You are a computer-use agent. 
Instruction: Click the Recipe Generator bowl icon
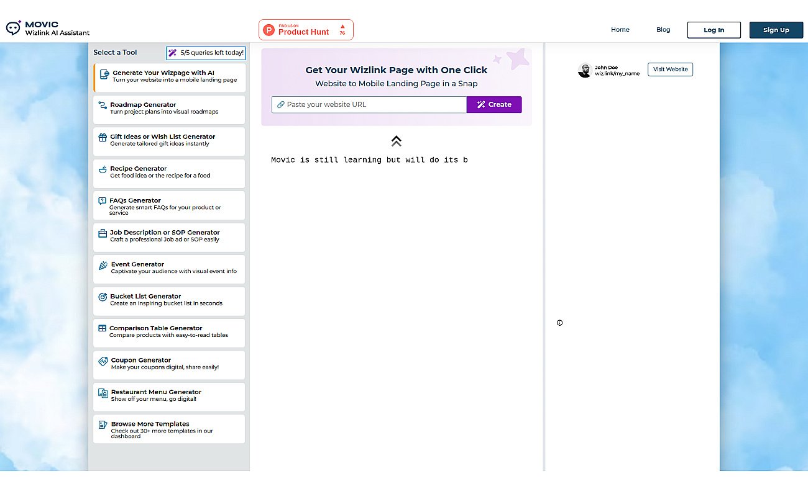click(103, 169)
